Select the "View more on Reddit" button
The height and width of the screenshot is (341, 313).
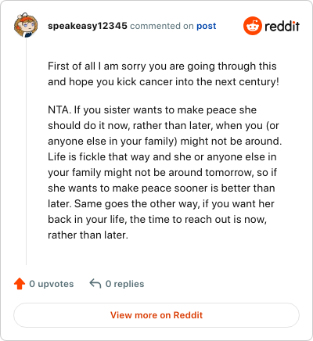pos(156,315)
